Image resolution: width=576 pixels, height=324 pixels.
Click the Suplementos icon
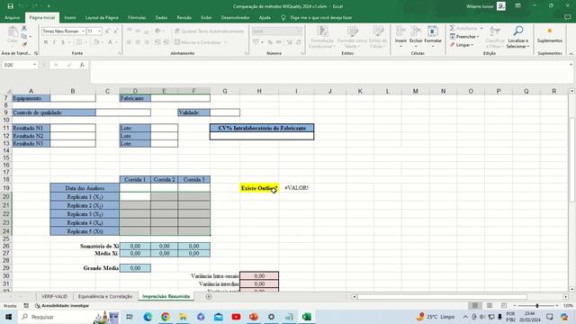(550, 31)
